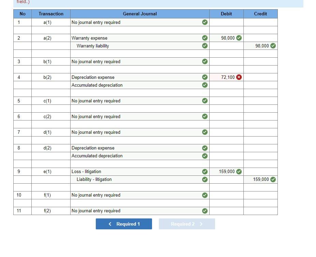Click the check icon in the b(1) row

(205, 61)
